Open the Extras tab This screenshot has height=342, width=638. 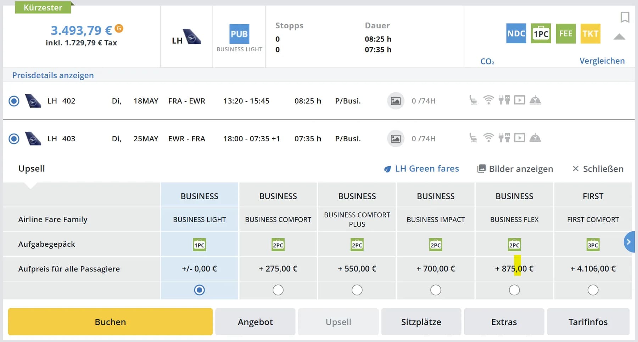click(x=504, y=322)
